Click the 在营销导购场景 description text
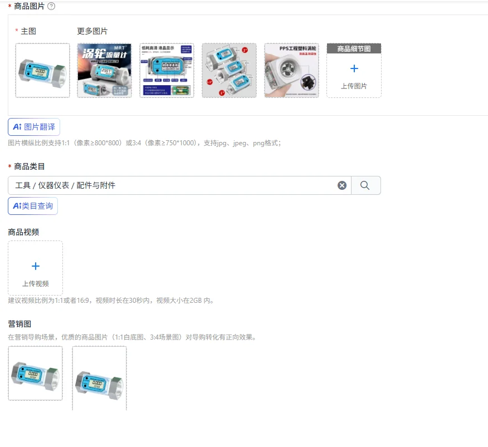 132,337
